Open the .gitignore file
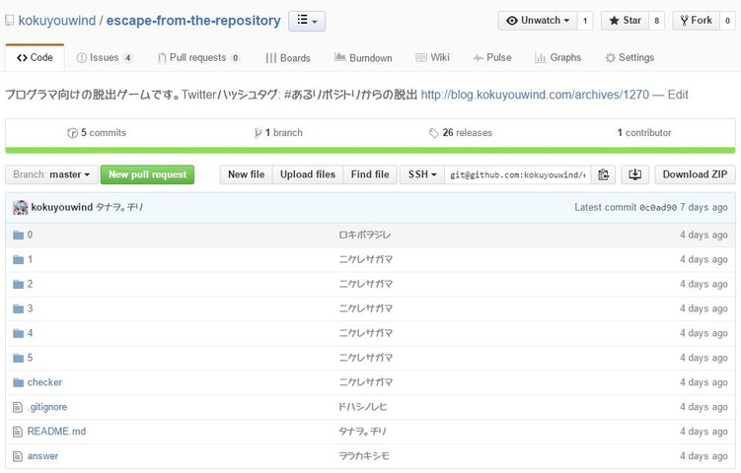The image size is (741, 473). tap(47, 406)
